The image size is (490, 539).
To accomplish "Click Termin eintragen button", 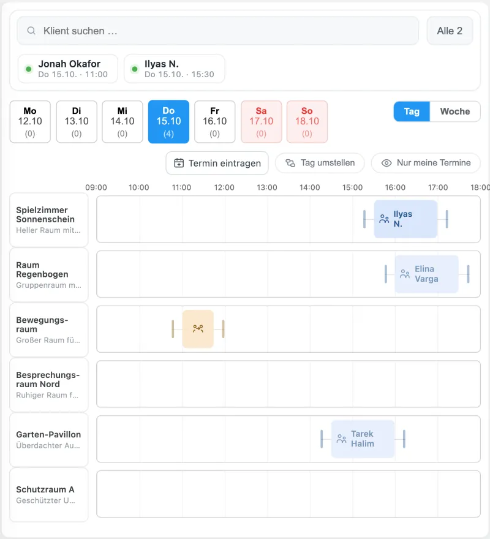I will [217, 163].
